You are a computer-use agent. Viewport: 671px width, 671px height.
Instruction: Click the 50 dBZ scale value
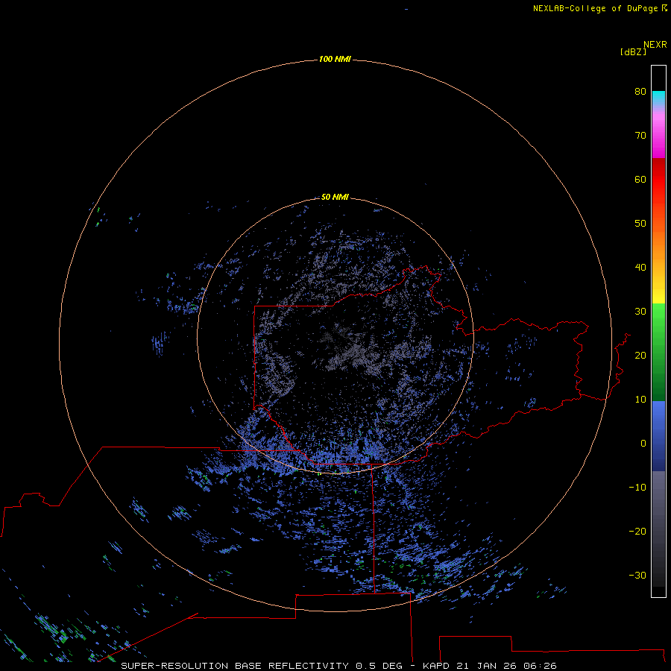pos(640,224)
